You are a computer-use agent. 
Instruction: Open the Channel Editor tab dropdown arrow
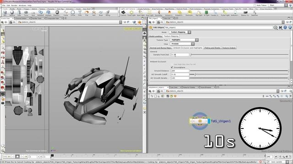29,18
